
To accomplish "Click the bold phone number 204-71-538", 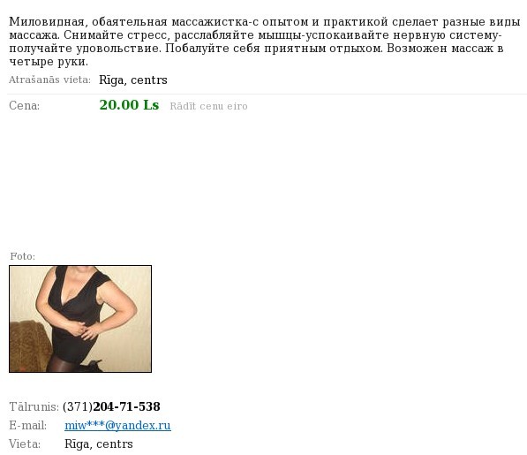I will [x=126, y=406].
